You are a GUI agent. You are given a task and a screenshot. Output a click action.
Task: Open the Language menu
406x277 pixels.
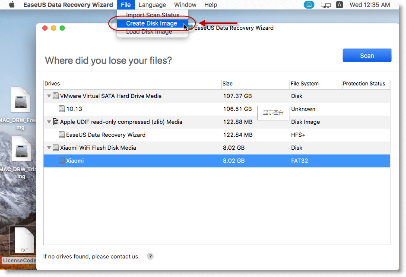pos(152,5)
